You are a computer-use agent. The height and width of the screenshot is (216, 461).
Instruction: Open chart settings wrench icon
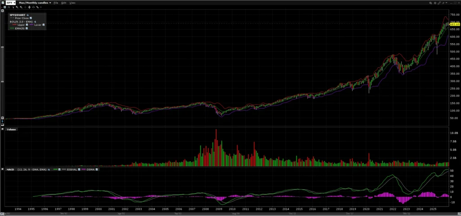pos(37,7)
